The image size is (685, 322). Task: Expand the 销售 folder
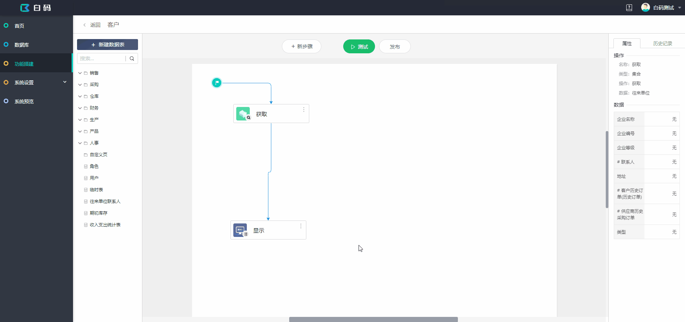pyautogui.click(x=80, y=73)
